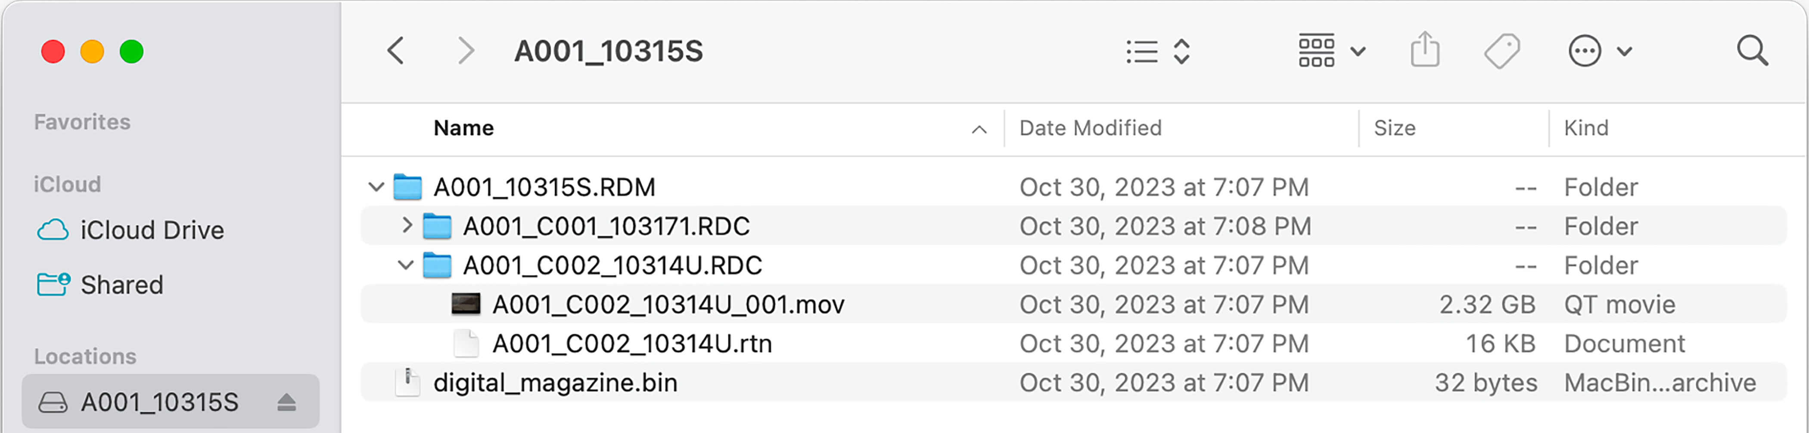Collapse the A001_10315S.RDM folder

[377, 187]
